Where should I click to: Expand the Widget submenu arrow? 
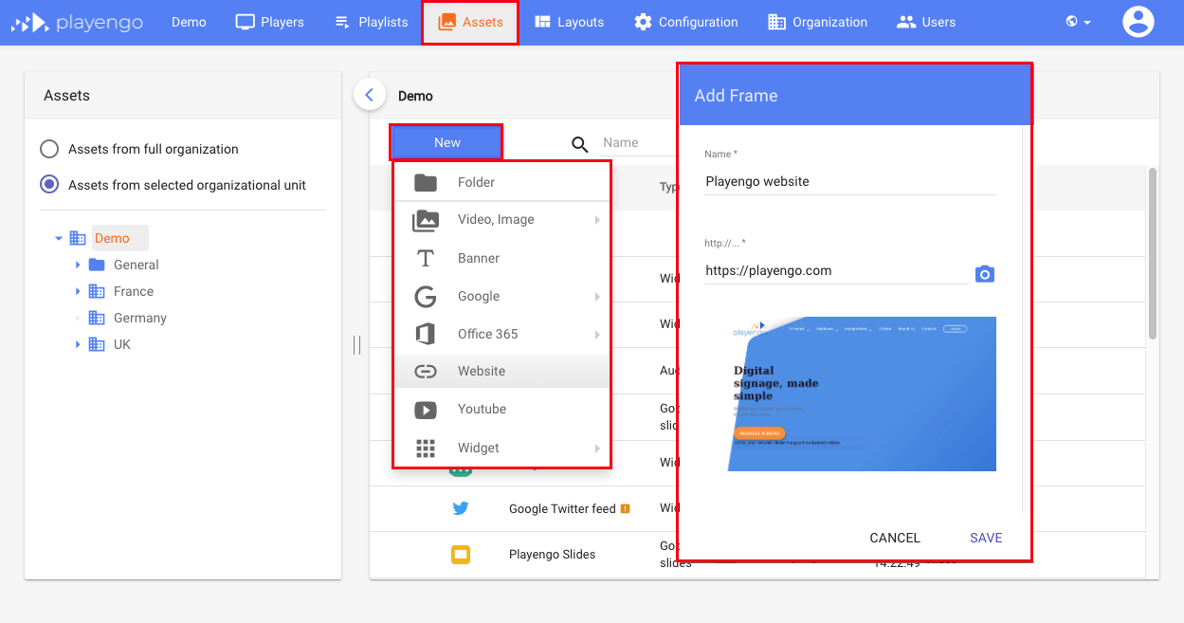point(597,449)
